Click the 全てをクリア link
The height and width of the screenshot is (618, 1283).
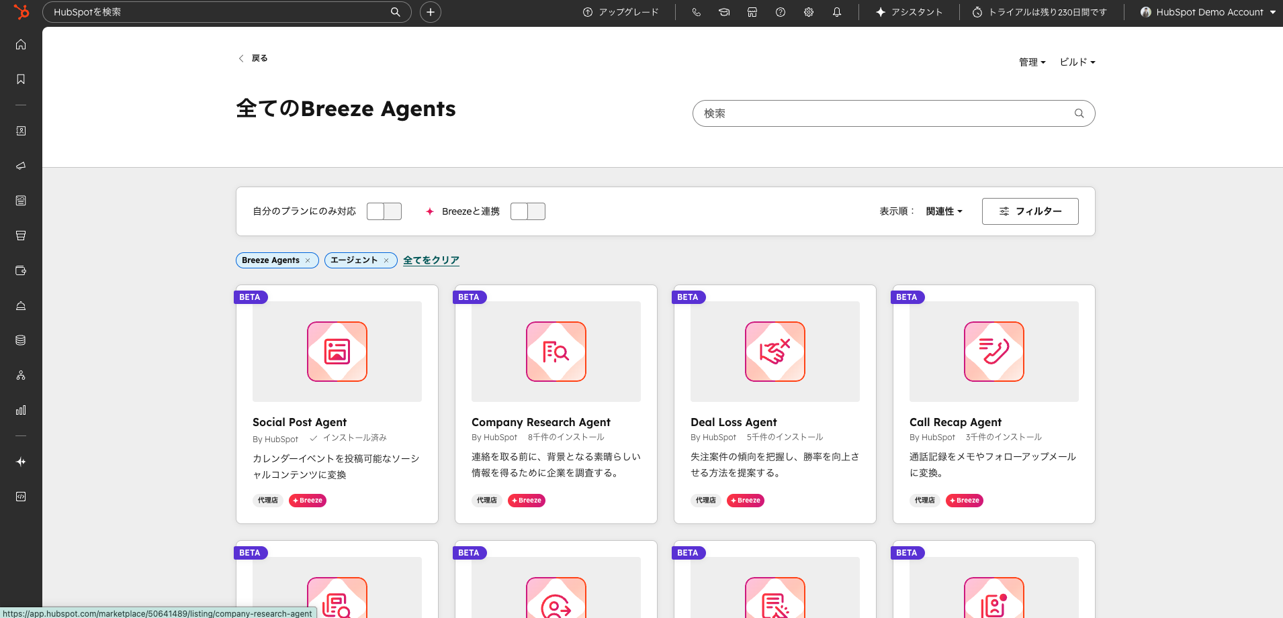click(x=431, y=260)
